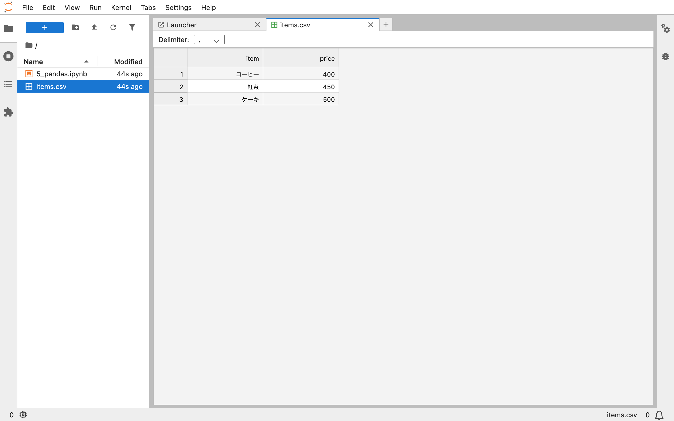The height and width of the screenshot is (421, 674).
Task: Select the cell containing コーヒー
Action: [225, 74]
